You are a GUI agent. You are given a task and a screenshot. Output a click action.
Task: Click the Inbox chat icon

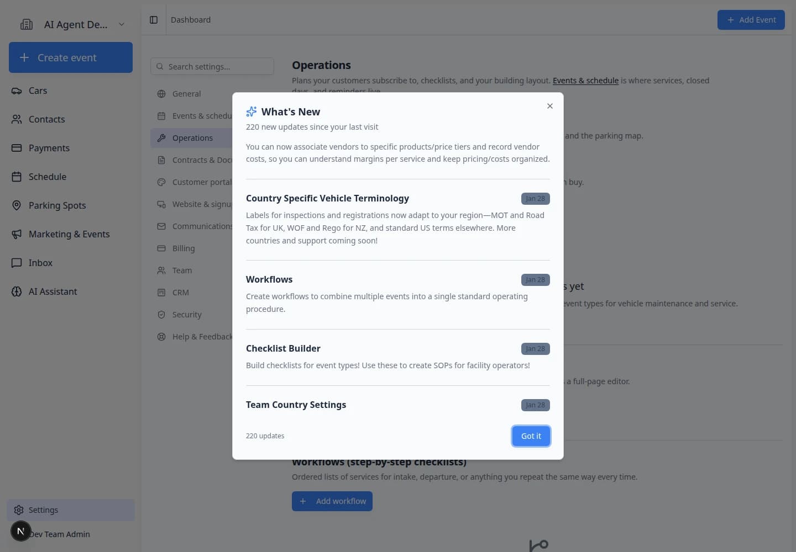(x=17, y=263)
